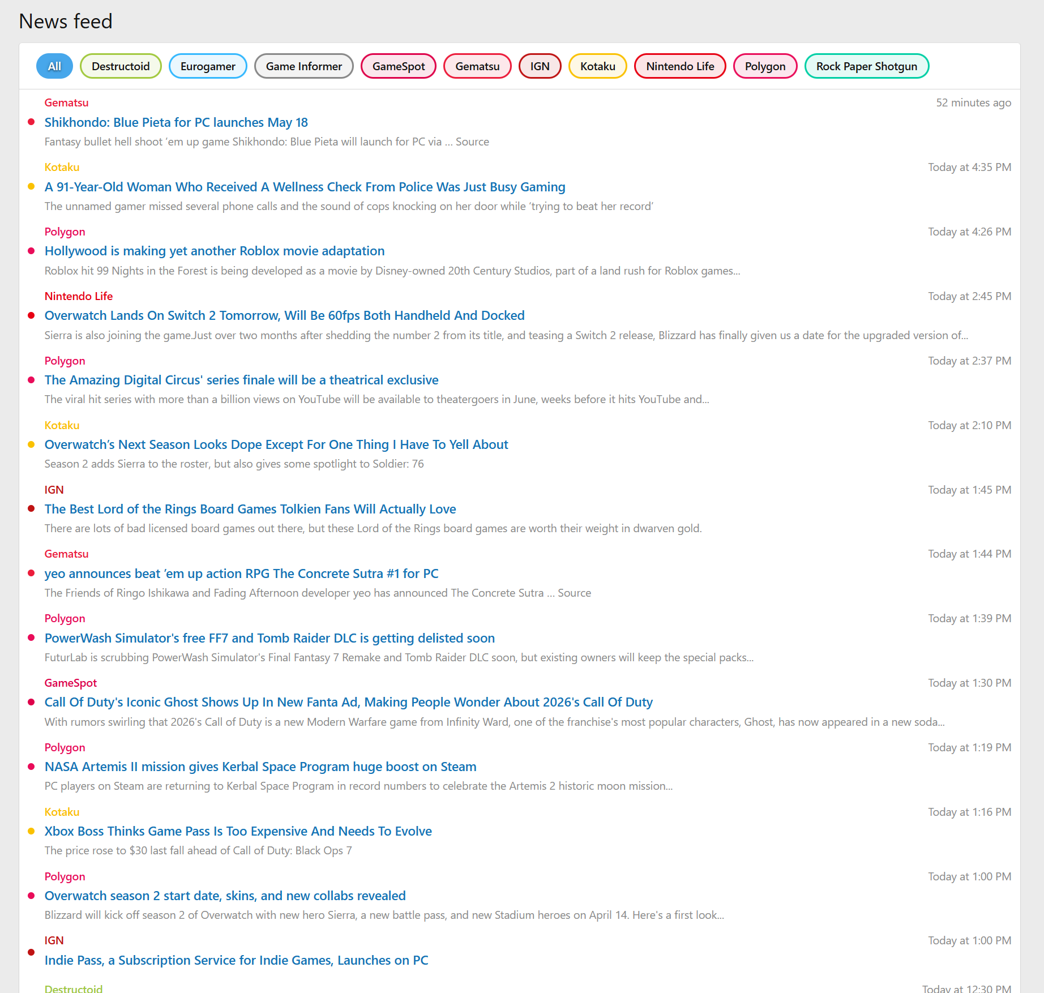Choose the Rock Paper Shotgun filter
The width and height of the screenshot is (1044, 993).
[x=866, y=66]
